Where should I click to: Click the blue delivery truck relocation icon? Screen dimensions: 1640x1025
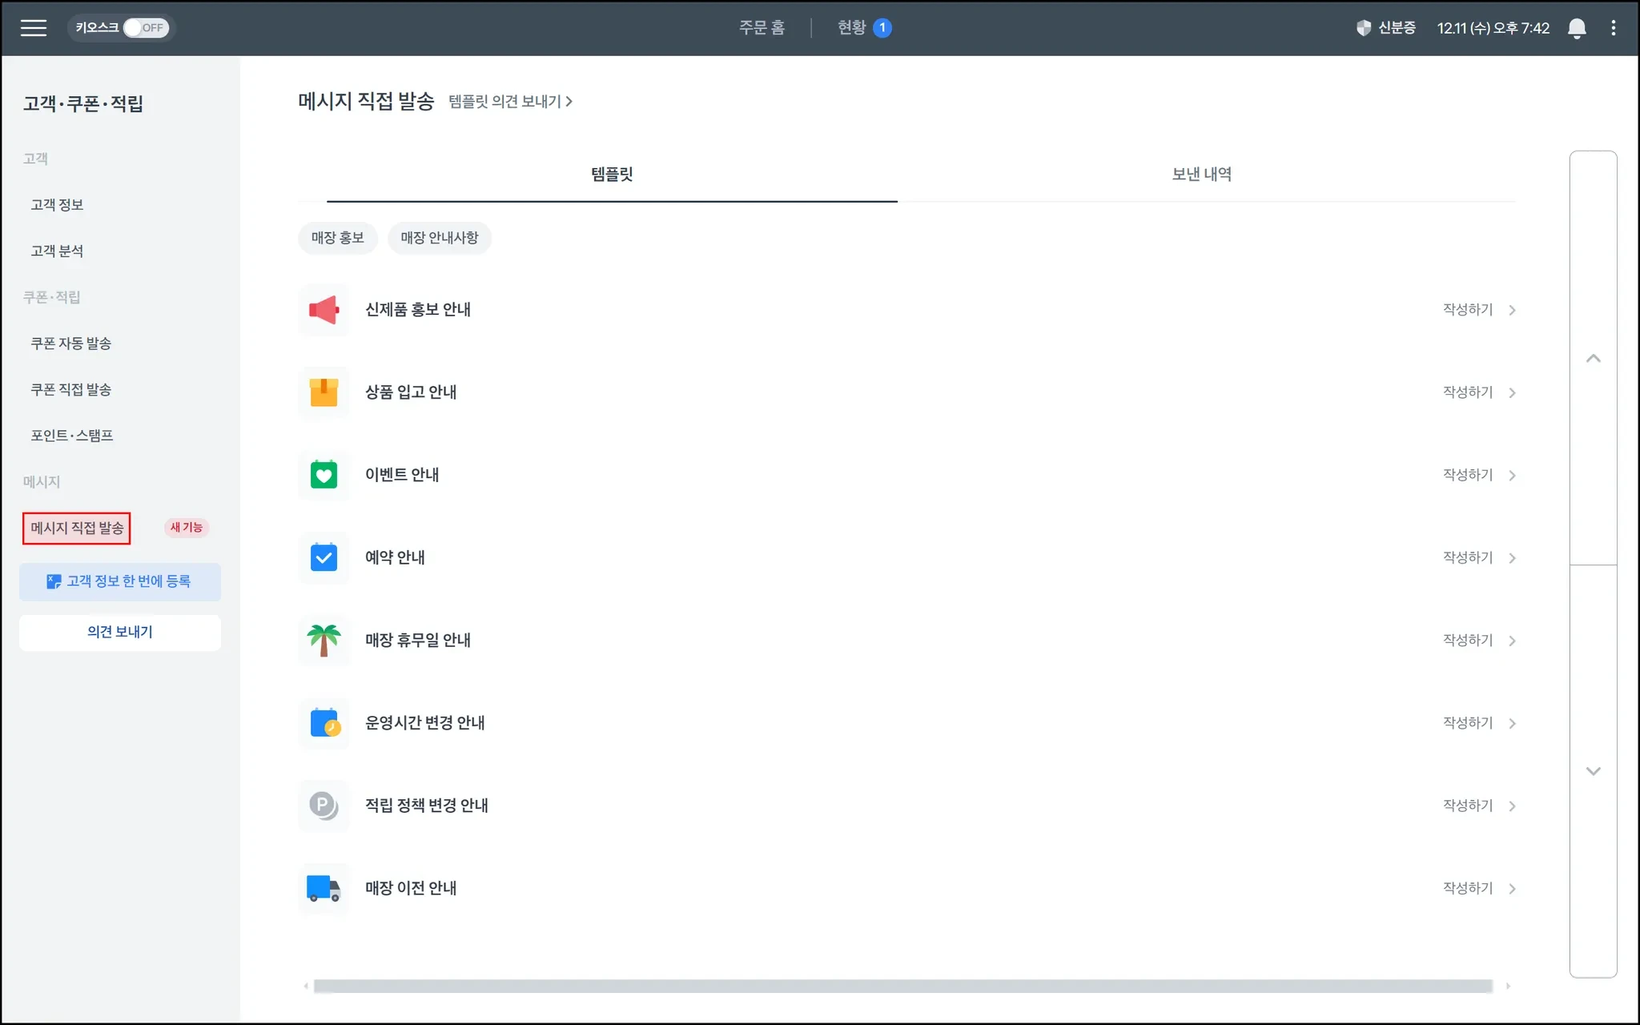pyautogui.click(x=324, y=888)
